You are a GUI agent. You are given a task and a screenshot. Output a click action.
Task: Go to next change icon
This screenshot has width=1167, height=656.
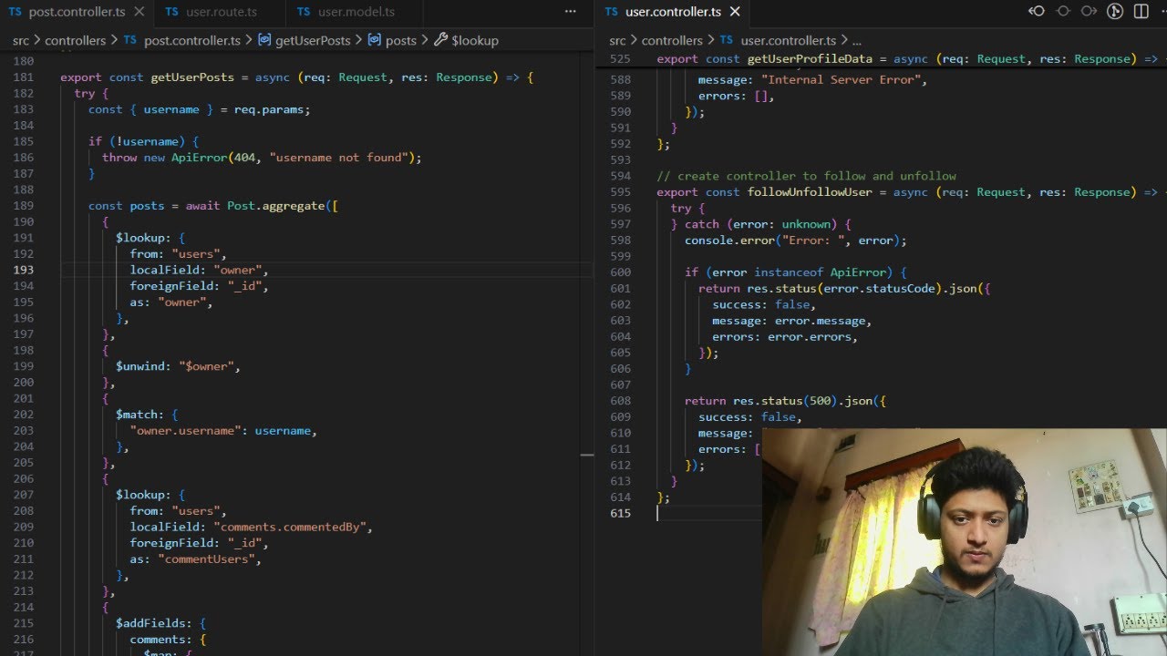[1089, 12]
